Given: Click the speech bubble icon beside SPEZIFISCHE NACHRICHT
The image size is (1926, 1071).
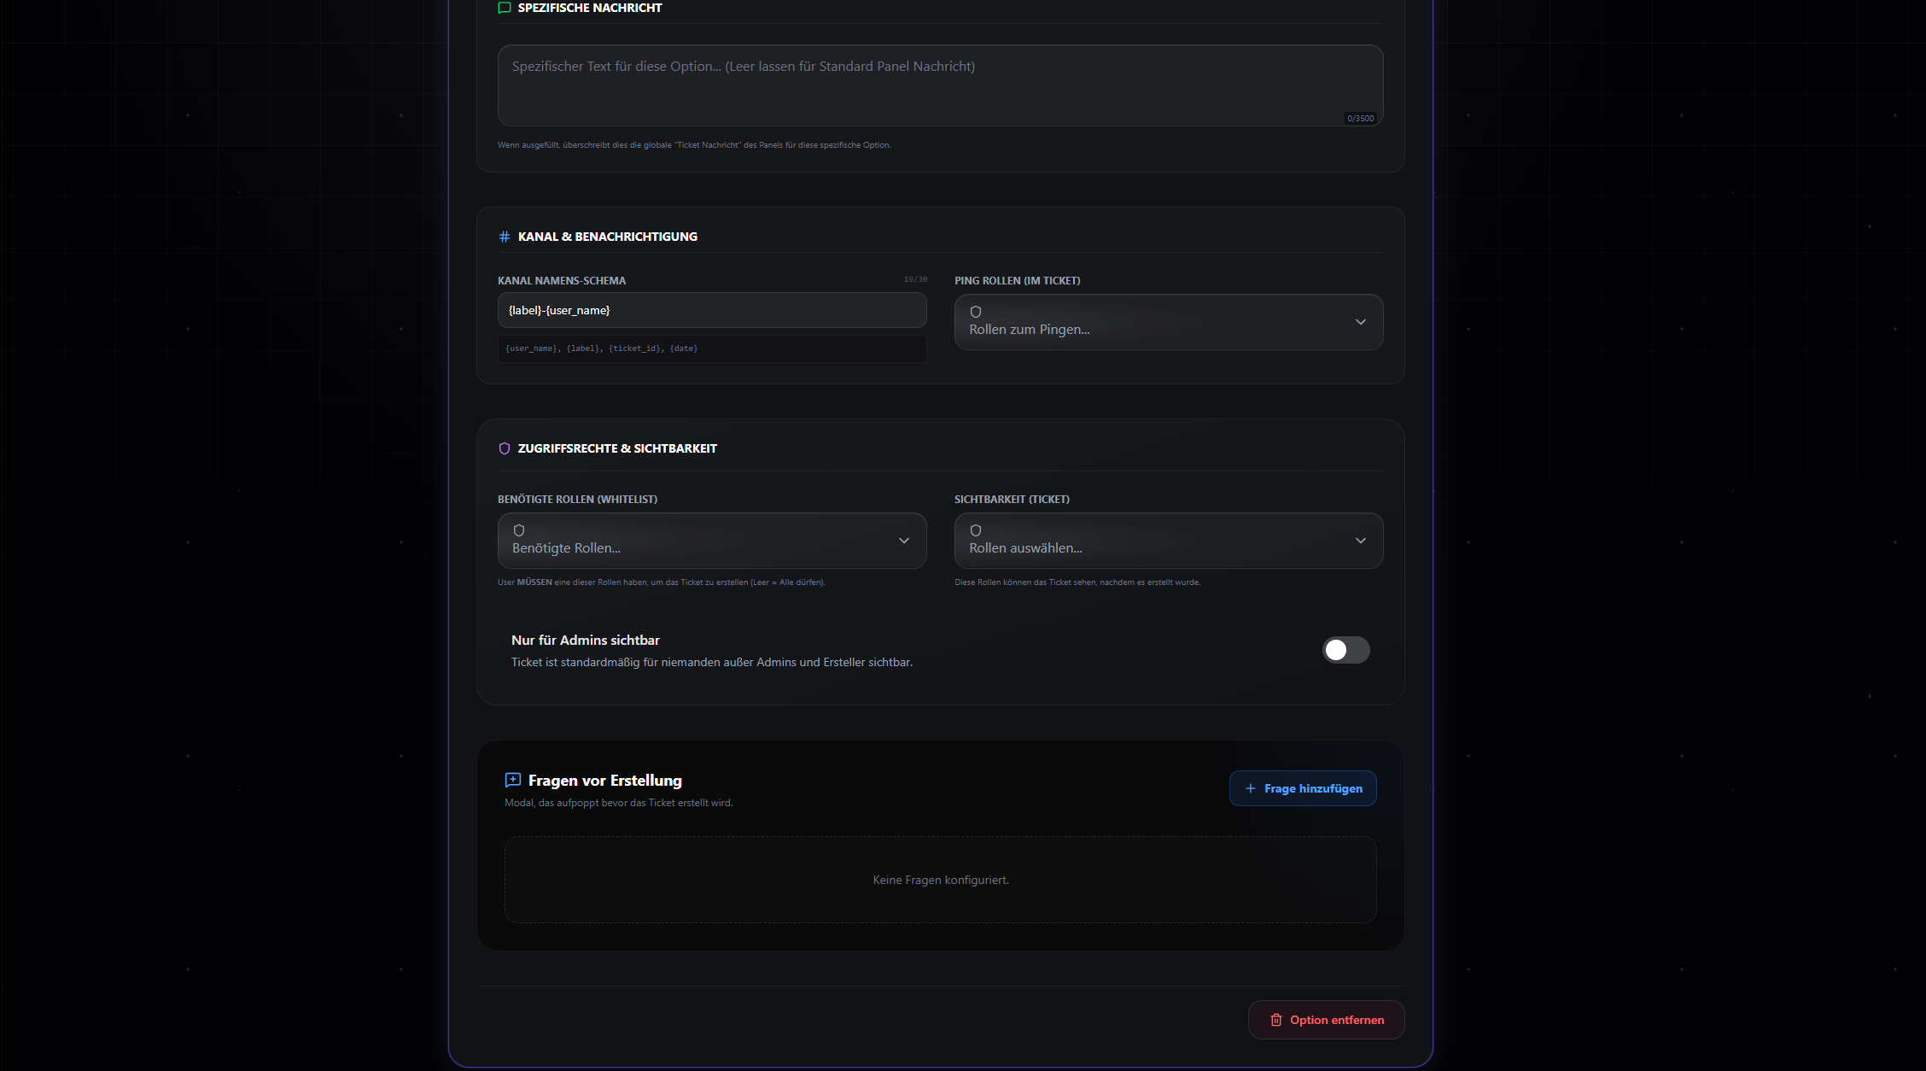Looking at the screenshot, I should [504, 8].
